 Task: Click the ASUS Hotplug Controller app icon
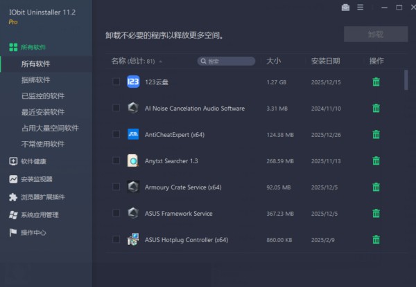[134, 240]
